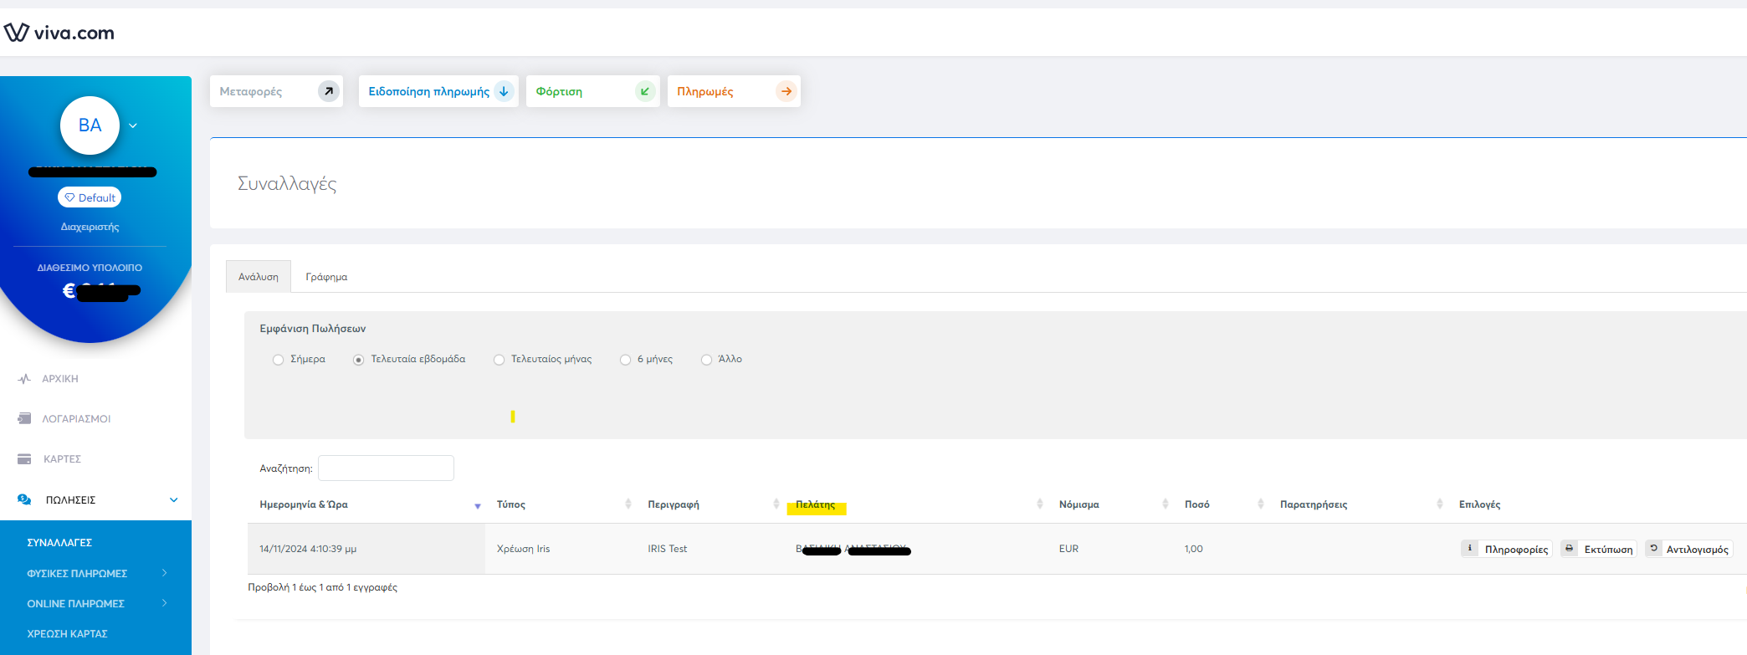The width and height of the screenshot is (1747, 655).
Task: Click the Διαχειριστής label
Action: tap(90, 227)
